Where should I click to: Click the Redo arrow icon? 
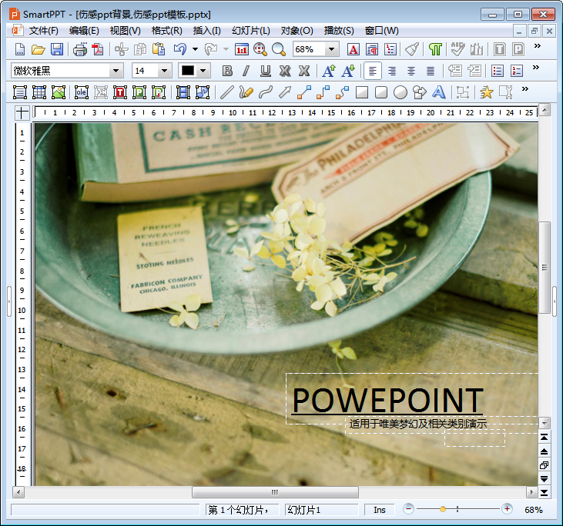[x=211, y=49]
